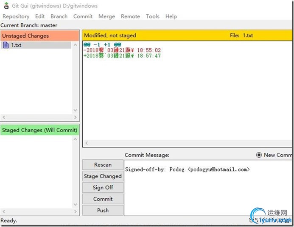This screenshot has width=294, height=227.
Task: Click the 1.txt file icon in Unstaged Changes
Action: 6,45
